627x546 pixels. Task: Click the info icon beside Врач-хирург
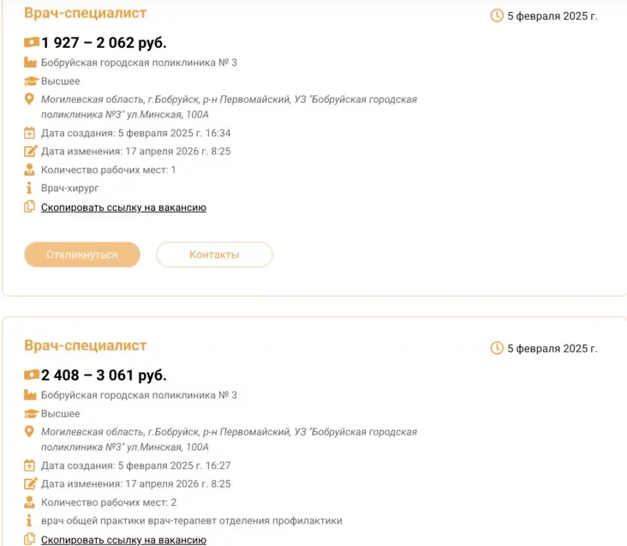[30, 189]
